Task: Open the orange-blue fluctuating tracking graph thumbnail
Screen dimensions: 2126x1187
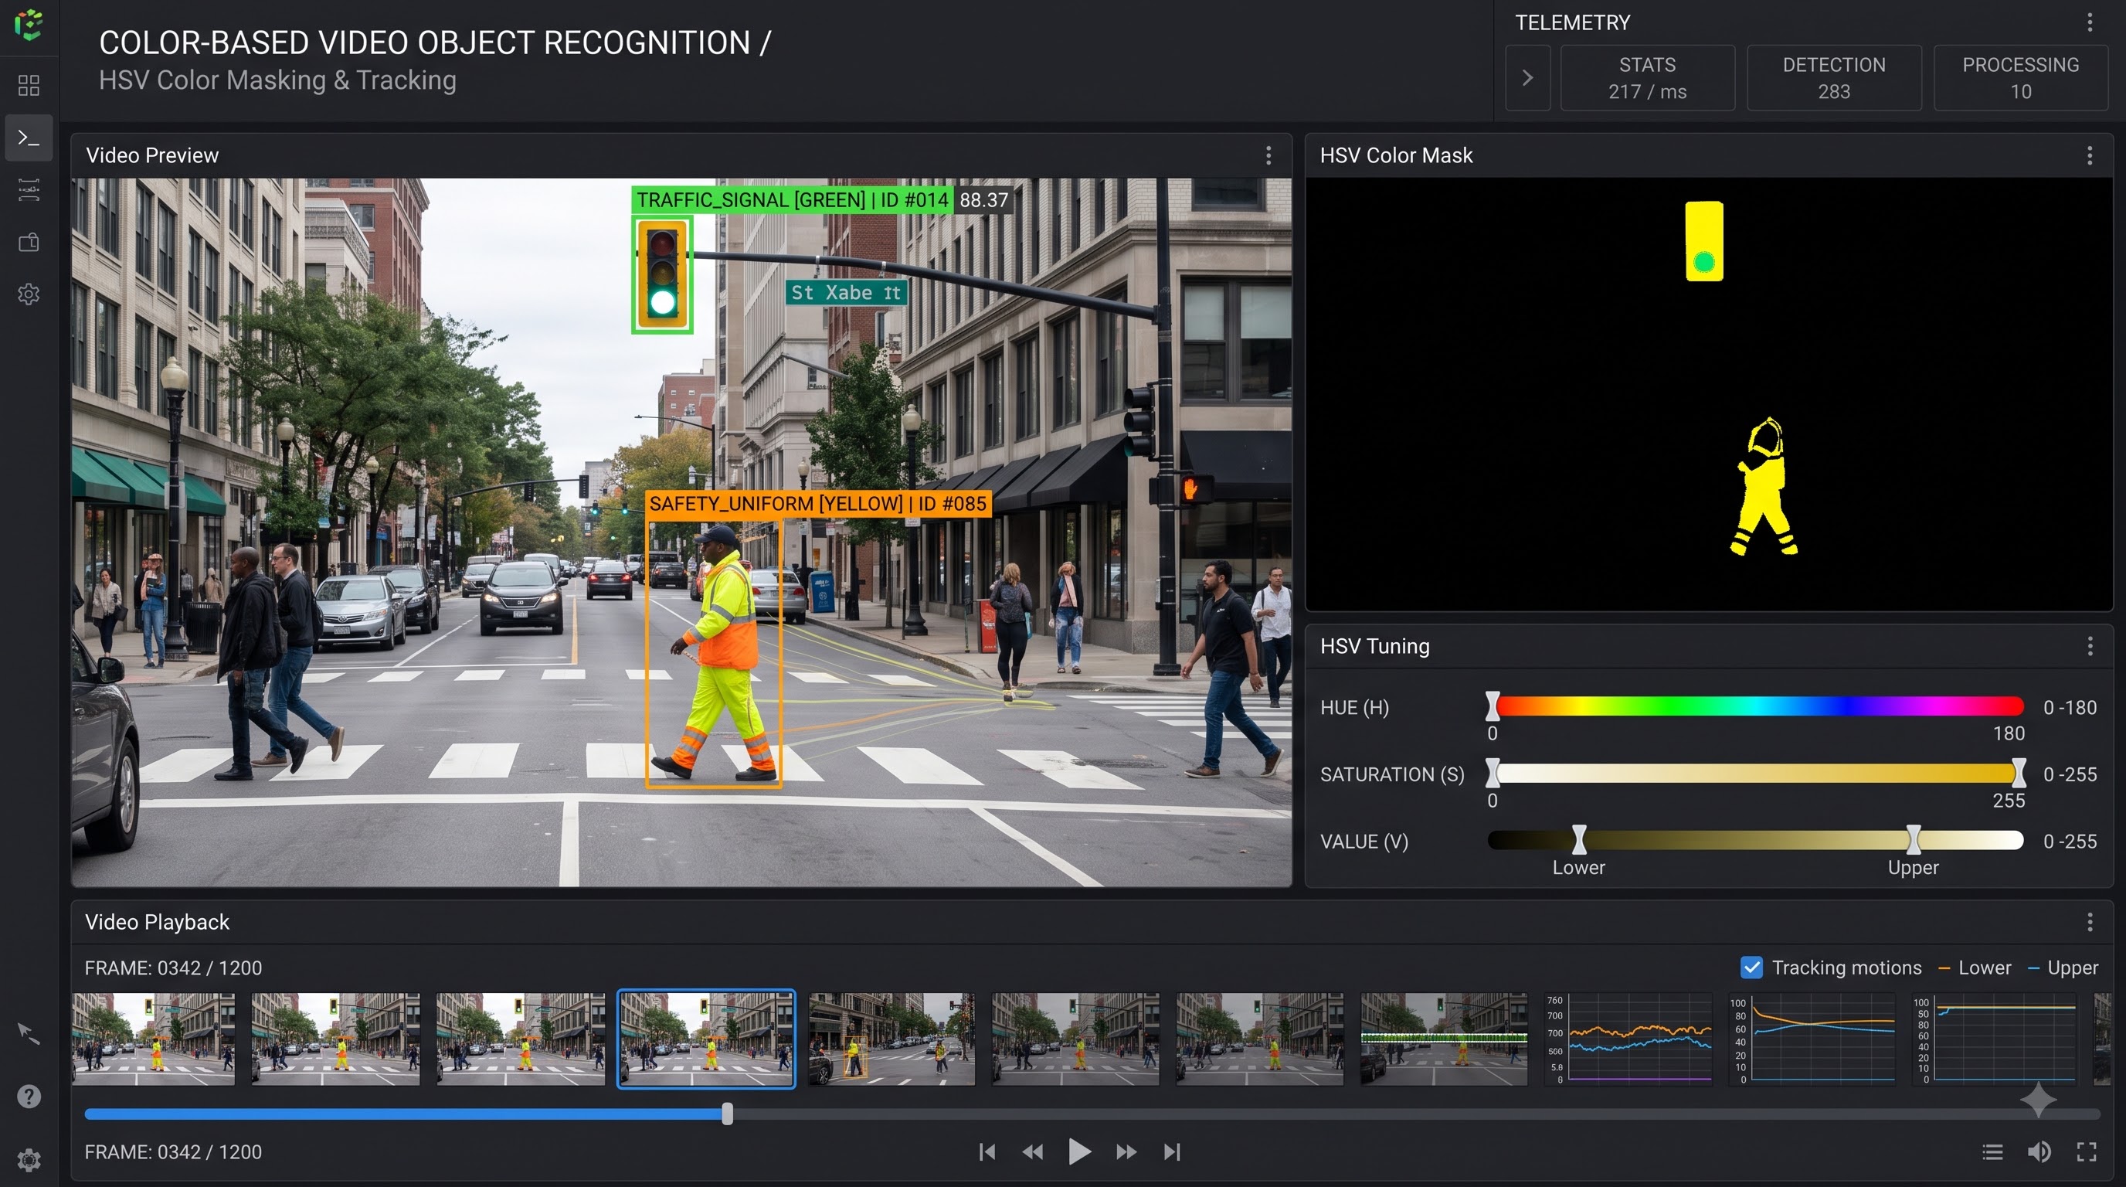Action: click(x=1628, y=1039)
